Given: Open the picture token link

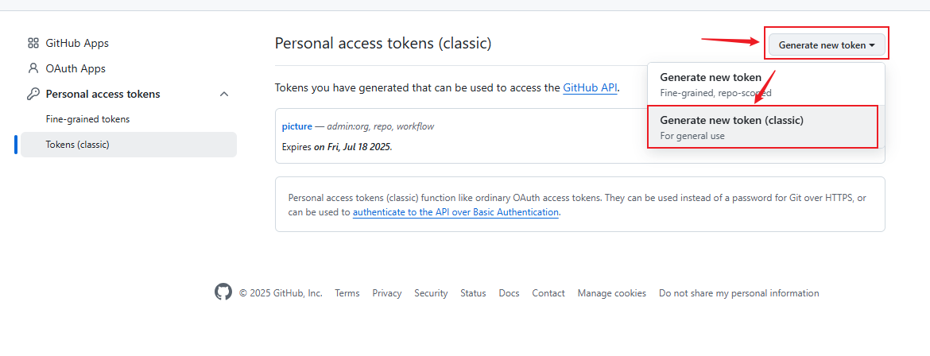Looking at the screenshot, I should click(296, 126).
